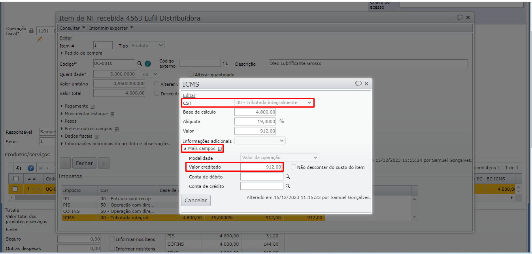The image size is (532, 254).
Task: Expand Pesos section
Action: 68,121
